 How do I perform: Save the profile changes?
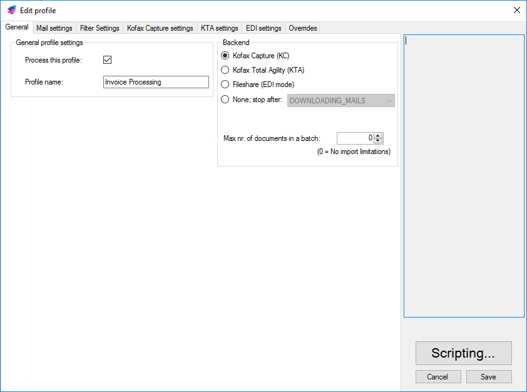point(488,377)
